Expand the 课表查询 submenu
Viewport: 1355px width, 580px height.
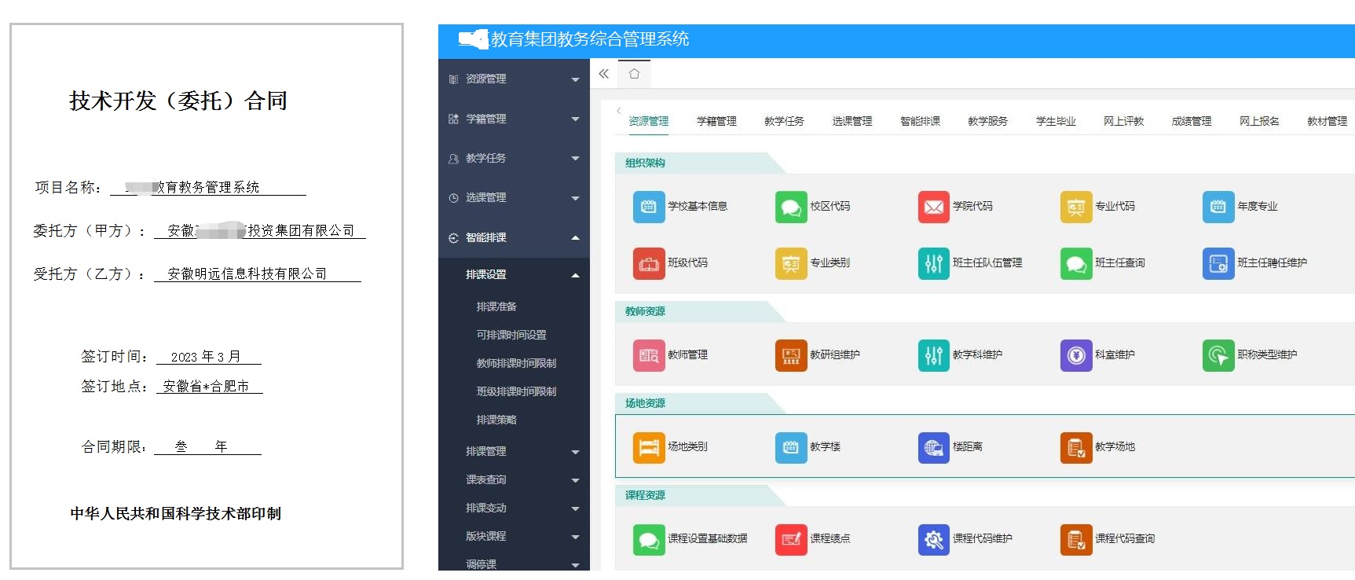514,480
